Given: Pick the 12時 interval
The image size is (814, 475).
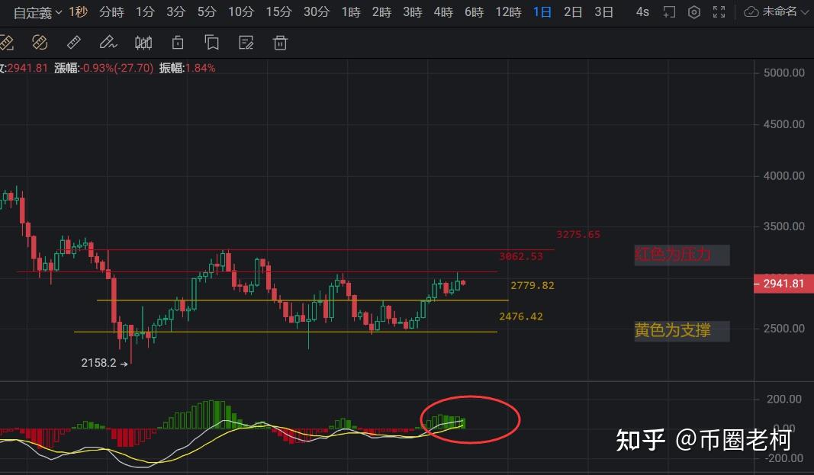Looking at the screenshot, I should click(508, 12).
